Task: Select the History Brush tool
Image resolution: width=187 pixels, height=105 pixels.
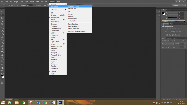Action: click(x=2, y=40)
